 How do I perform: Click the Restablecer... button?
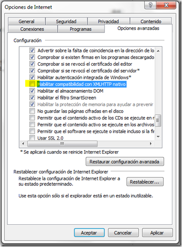145,182
